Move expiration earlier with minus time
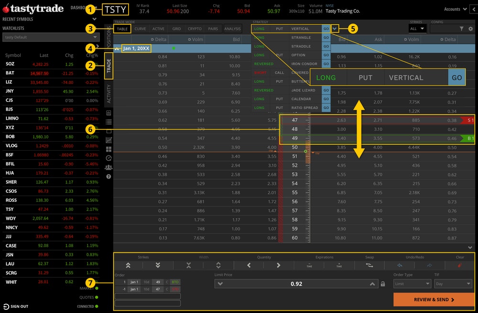478x313 pixels. [309, 265]
